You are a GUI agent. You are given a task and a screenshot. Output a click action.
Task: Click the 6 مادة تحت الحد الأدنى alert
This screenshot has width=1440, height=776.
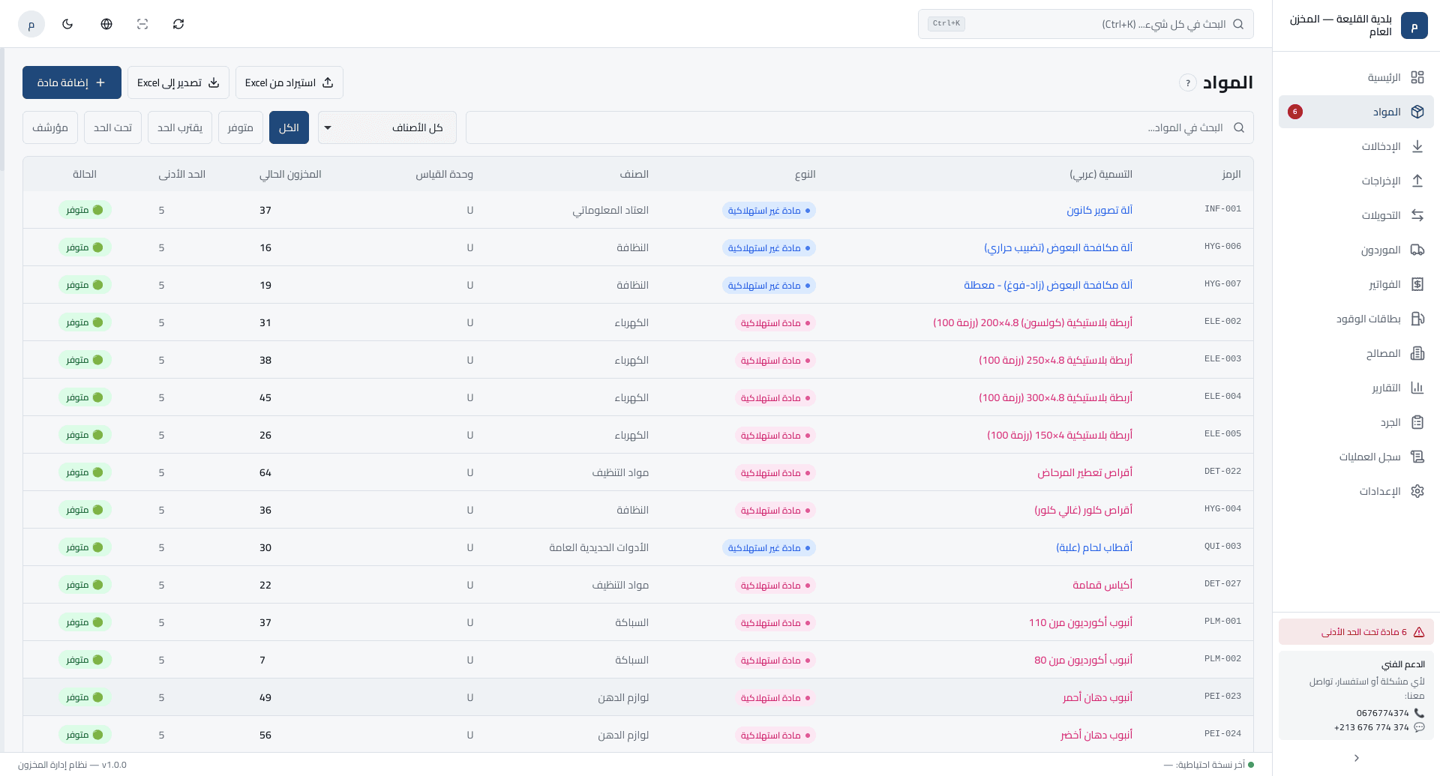(x=1356, y=632)
